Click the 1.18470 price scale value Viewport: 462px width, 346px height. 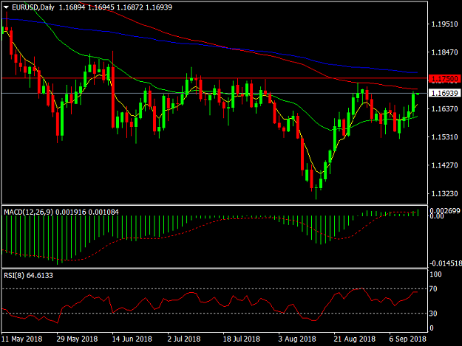(444, 52)
